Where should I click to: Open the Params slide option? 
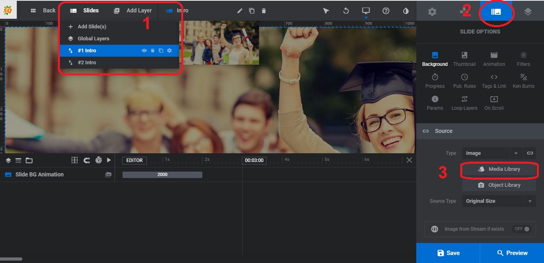click(435, 103)
